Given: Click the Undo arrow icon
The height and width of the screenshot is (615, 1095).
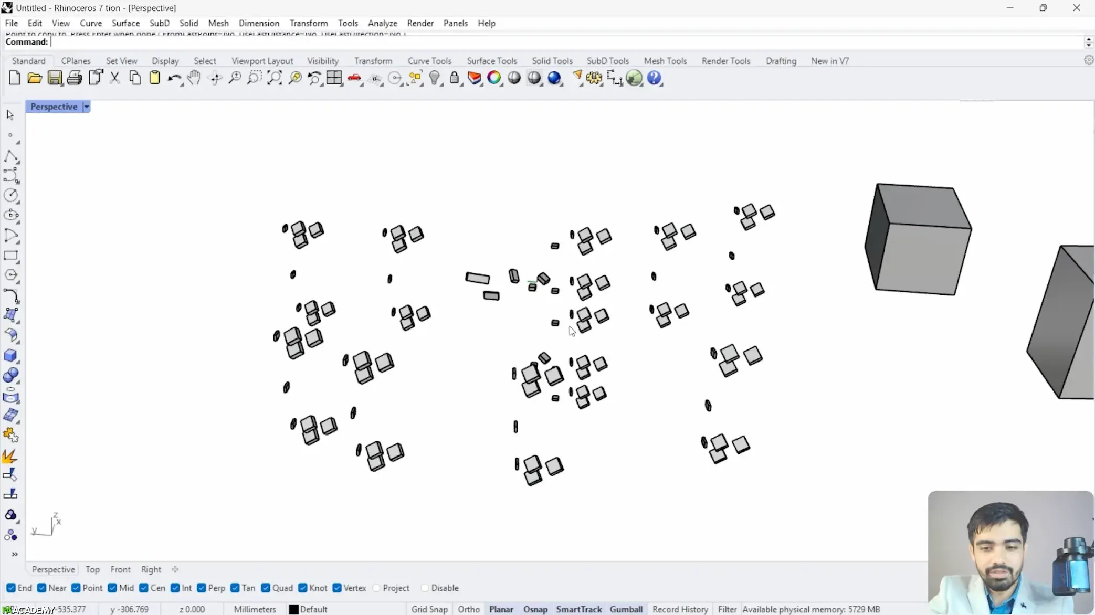Looking at the screenshot, I should tap(174, 78).
